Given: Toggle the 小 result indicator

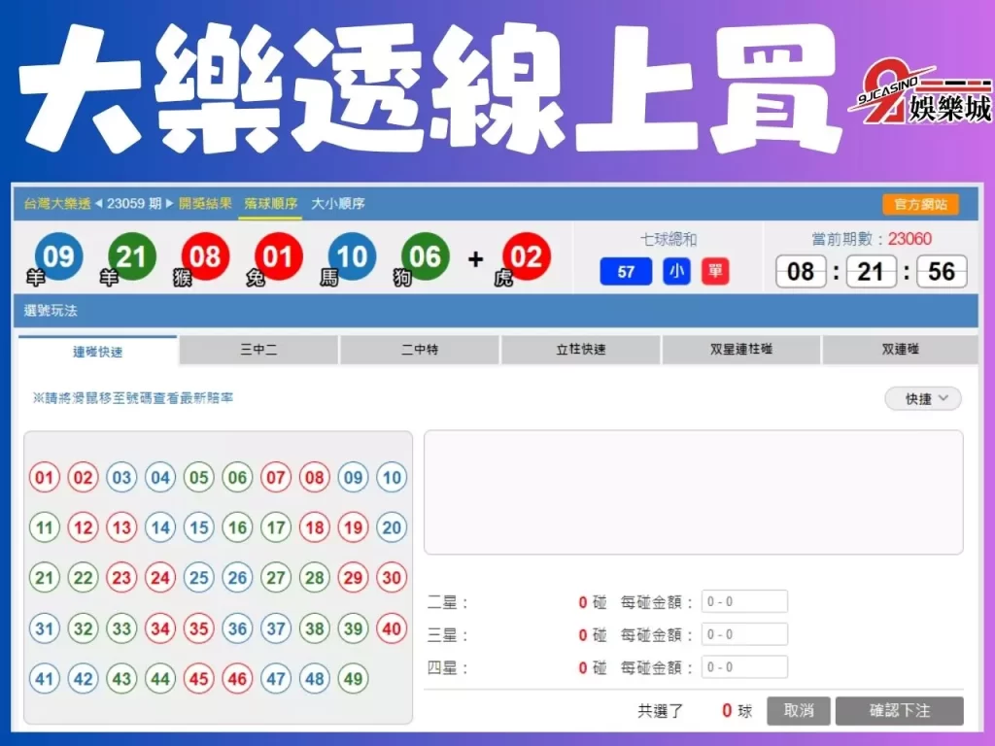Looking at the screenshot, I should point(676,272).
